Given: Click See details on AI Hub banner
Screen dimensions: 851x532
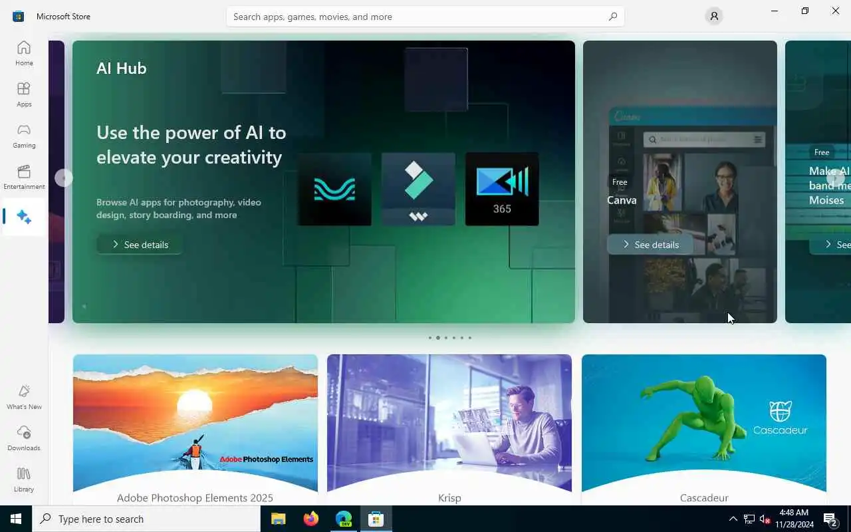Looking at the screenshot, I should tap(140, 245).
